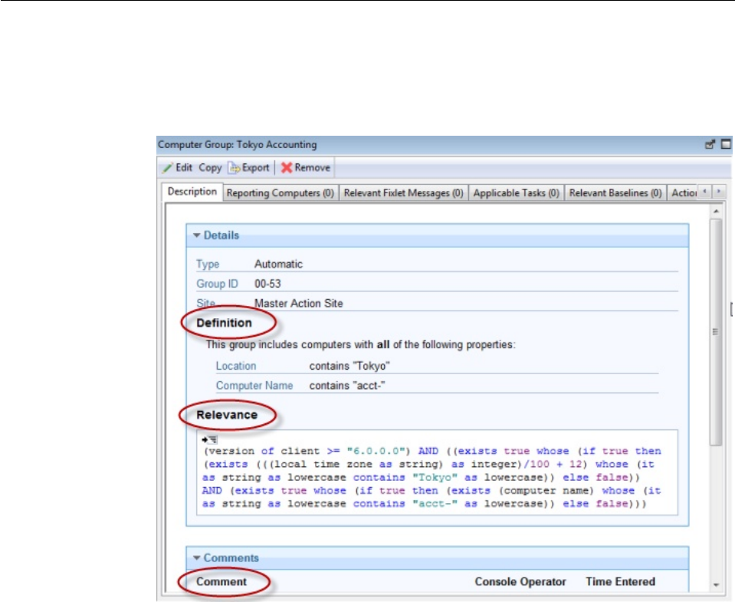This screenshot has width=735, height=602.
Task: Click the Remove button label
Action: point(312,168)
